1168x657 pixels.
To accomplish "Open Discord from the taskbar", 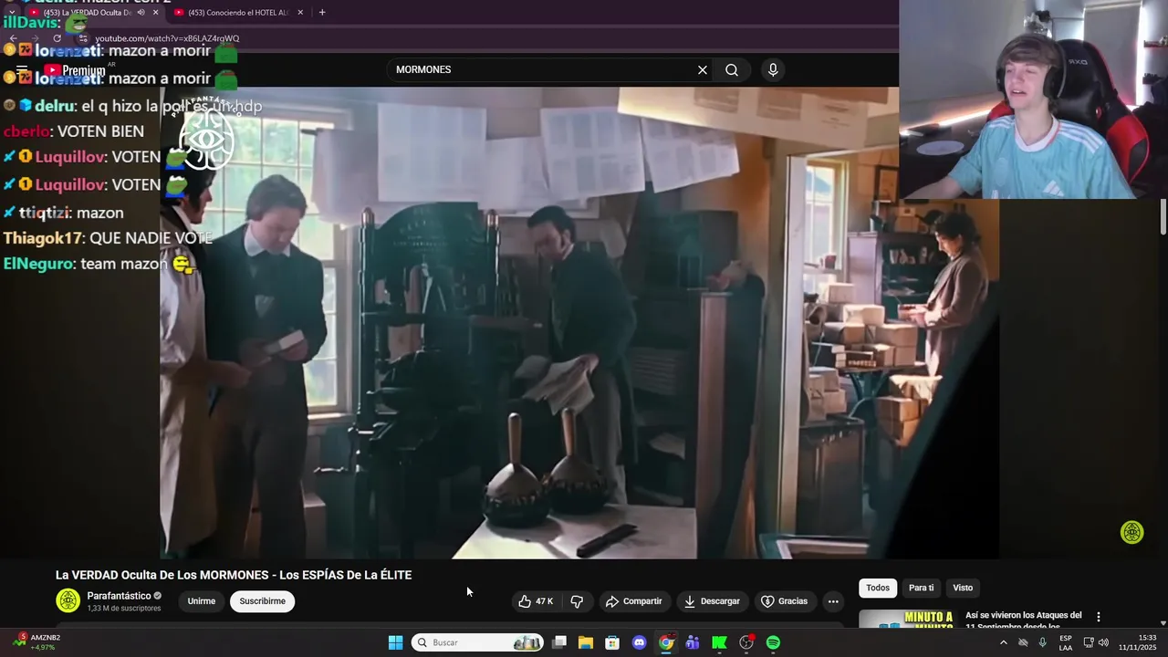I will (x=639, y=642).
